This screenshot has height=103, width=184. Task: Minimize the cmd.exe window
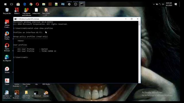coord(126,19)
